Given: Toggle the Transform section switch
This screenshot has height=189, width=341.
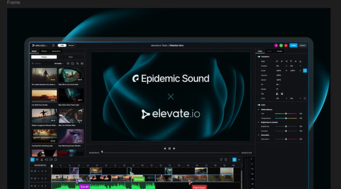Looking at the screenshot, I should 259,57.
